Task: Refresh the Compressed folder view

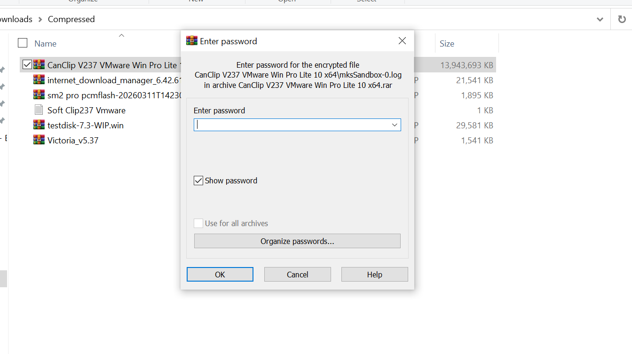Action: click(x=622, y=19)
